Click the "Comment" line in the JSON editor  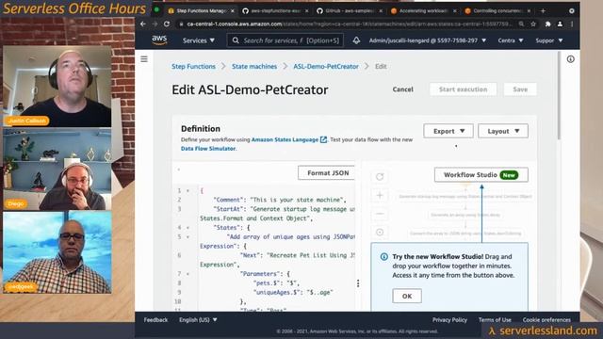280,200
